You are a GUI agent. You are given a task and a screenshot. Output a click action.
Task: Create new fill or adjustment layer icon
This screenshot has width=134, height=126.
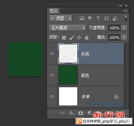pos(90,113)
